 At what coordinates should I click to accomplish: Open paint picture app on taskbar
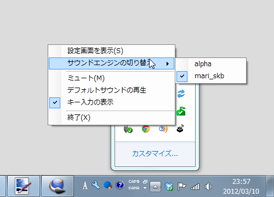24,186
